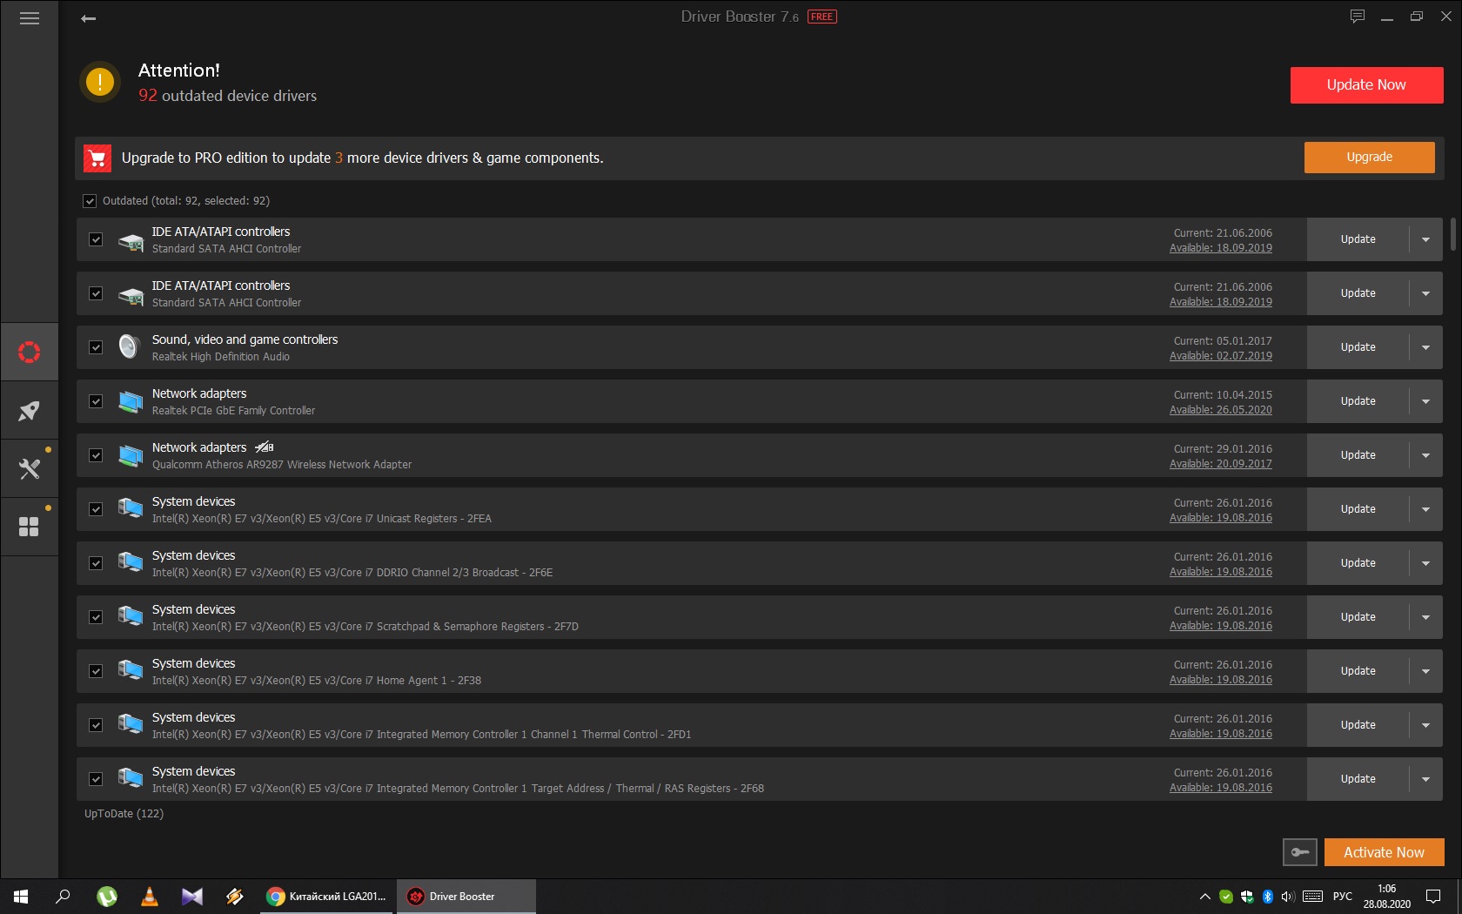Update the Realtek High Definition Audio driver
The height and width of the screenshot is (914, 1462).
click(x=1358, y=347)
